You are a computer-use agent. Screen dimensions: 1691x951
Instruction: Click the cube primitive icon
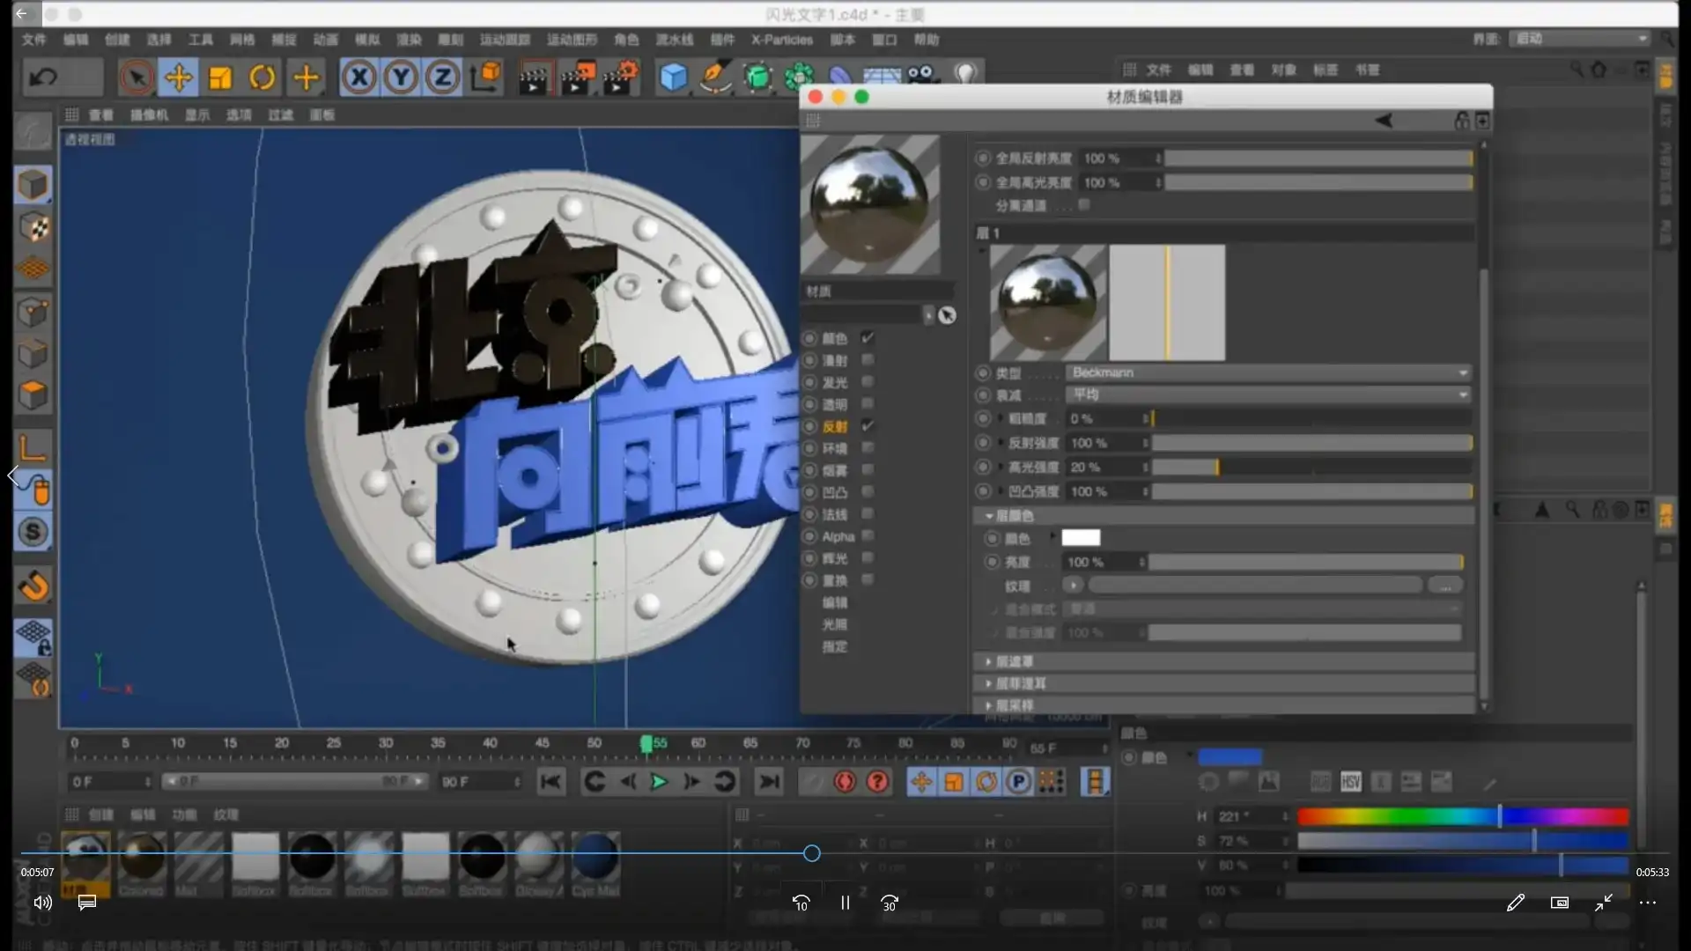tap(673, 77)
